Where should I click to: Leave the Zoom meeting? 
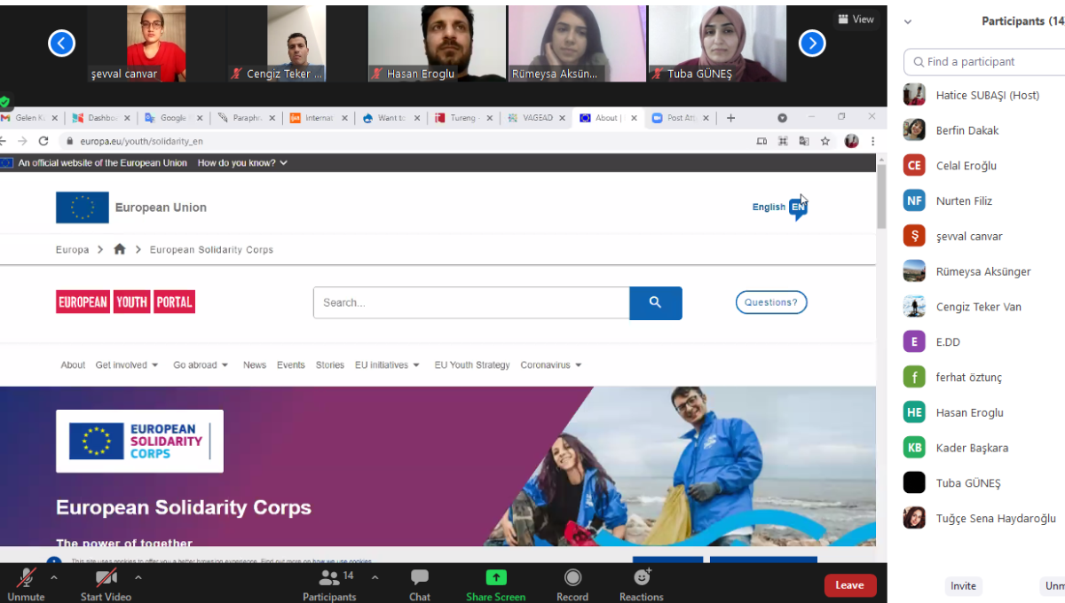pos(850,585)
